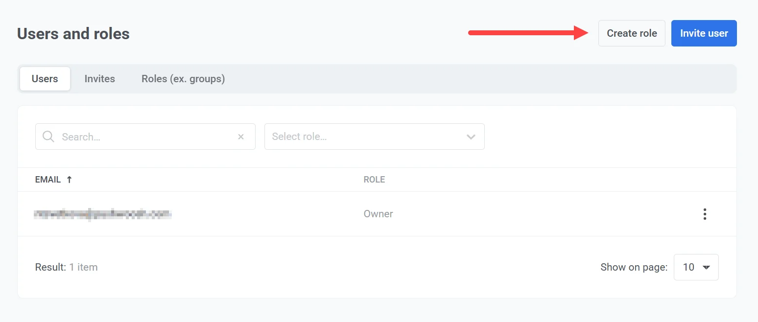
Task: Toggle the ascending sort arrow beside EMAIL
Action: coord(70,180)
